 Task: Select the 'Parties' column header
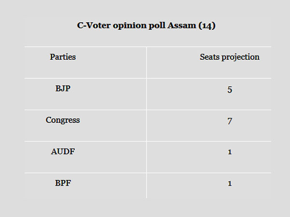63,57
